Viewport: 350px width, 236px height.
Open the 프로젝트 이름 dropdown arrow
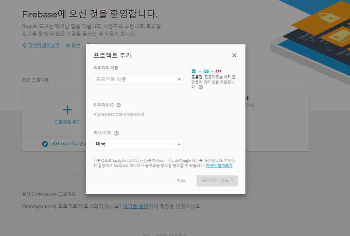point(179,79)
